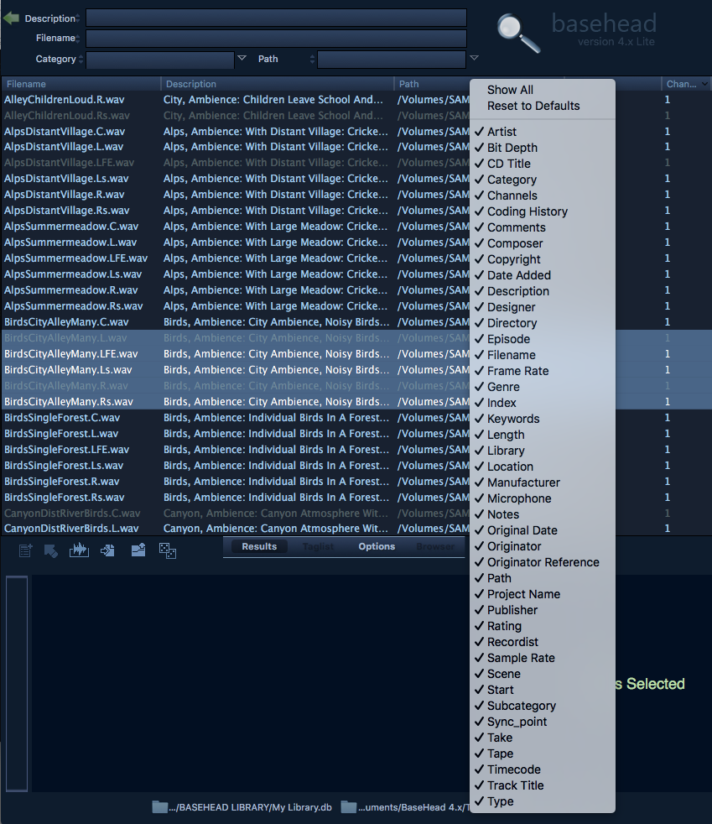This screenshot has width=712, height=824.
Task: Click into the Description search field
Action: 276,18
